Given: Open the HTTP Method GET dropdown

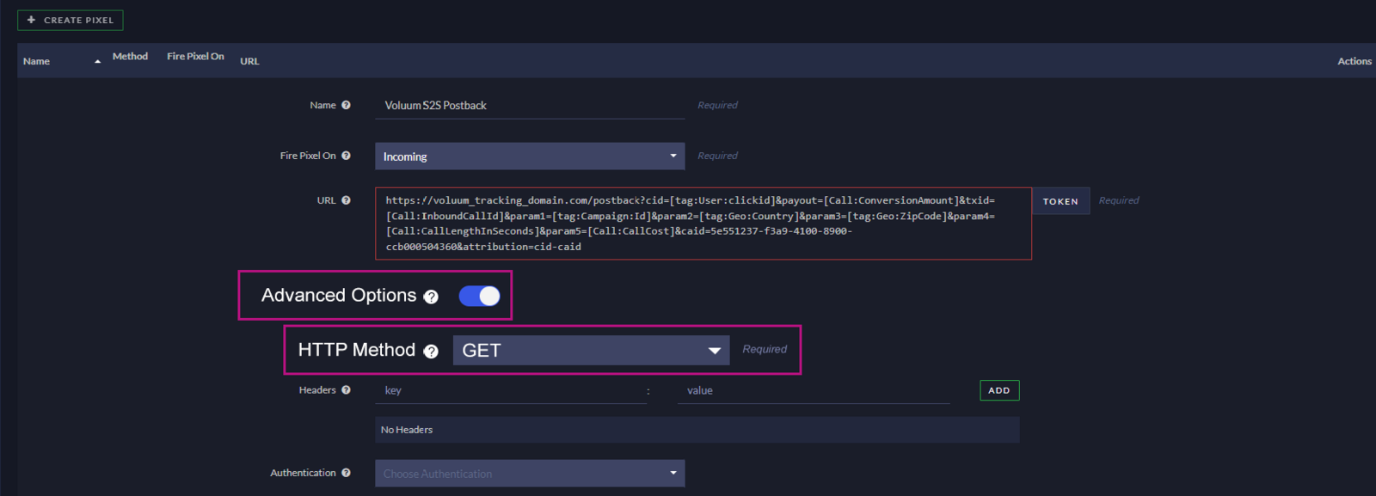Looking at the screenshot, I should [x=591, y=350].
